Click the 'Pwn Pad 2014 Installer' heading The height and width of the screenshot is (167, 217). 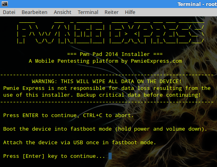(x=115, y=54)
